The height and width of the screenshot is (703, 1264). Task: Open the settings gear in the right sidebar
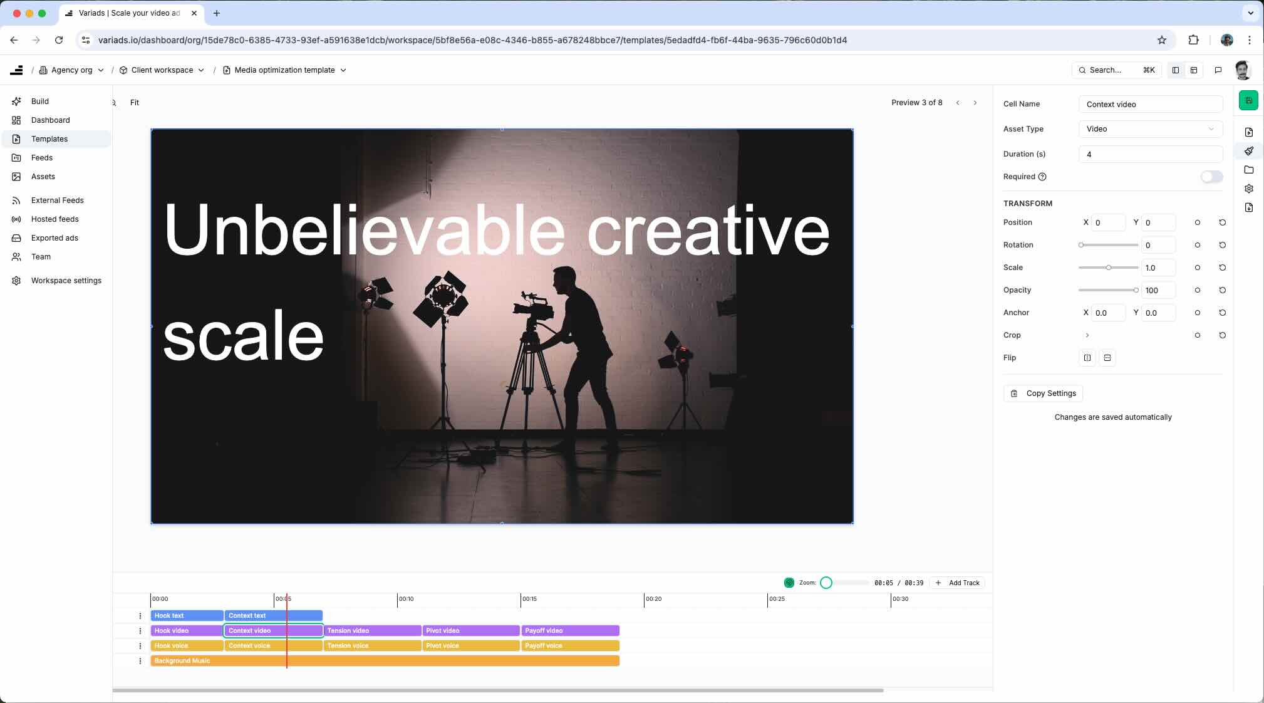coord(1248,188)
